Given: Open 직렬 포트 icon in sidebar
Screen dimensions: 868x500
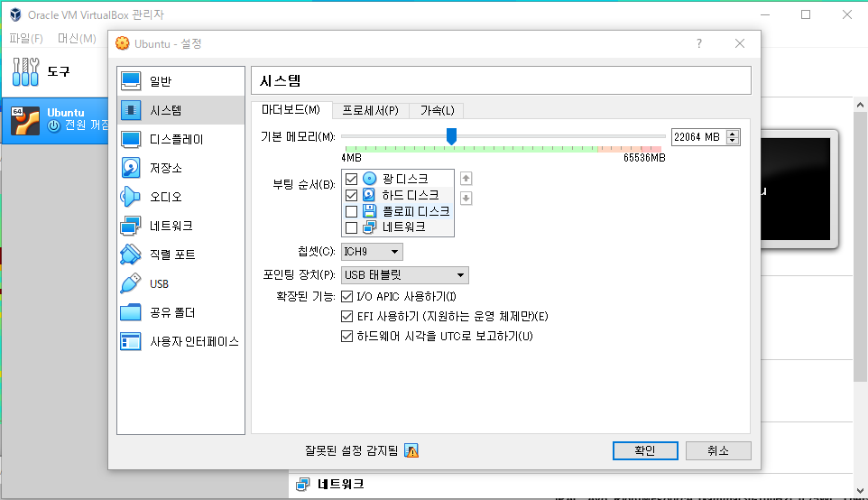Looking at the screenshot, I should click(131, 255).
